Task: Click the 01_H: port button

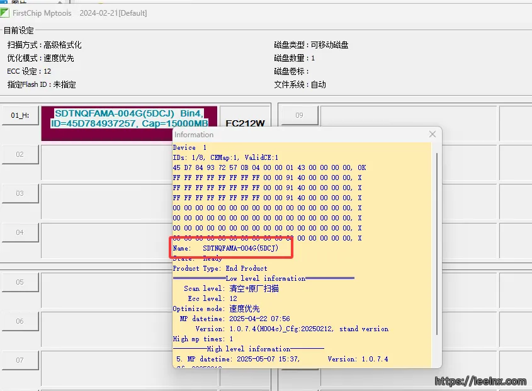Action: [x=20, y=115]
